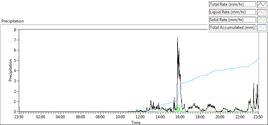268x125 pixels.
Task: Click the Solid Rate green line icon
Action: pos(262,20)
